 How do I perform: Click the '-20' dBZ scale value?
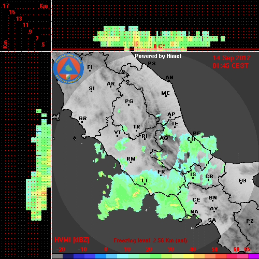(x=61, y=249)
